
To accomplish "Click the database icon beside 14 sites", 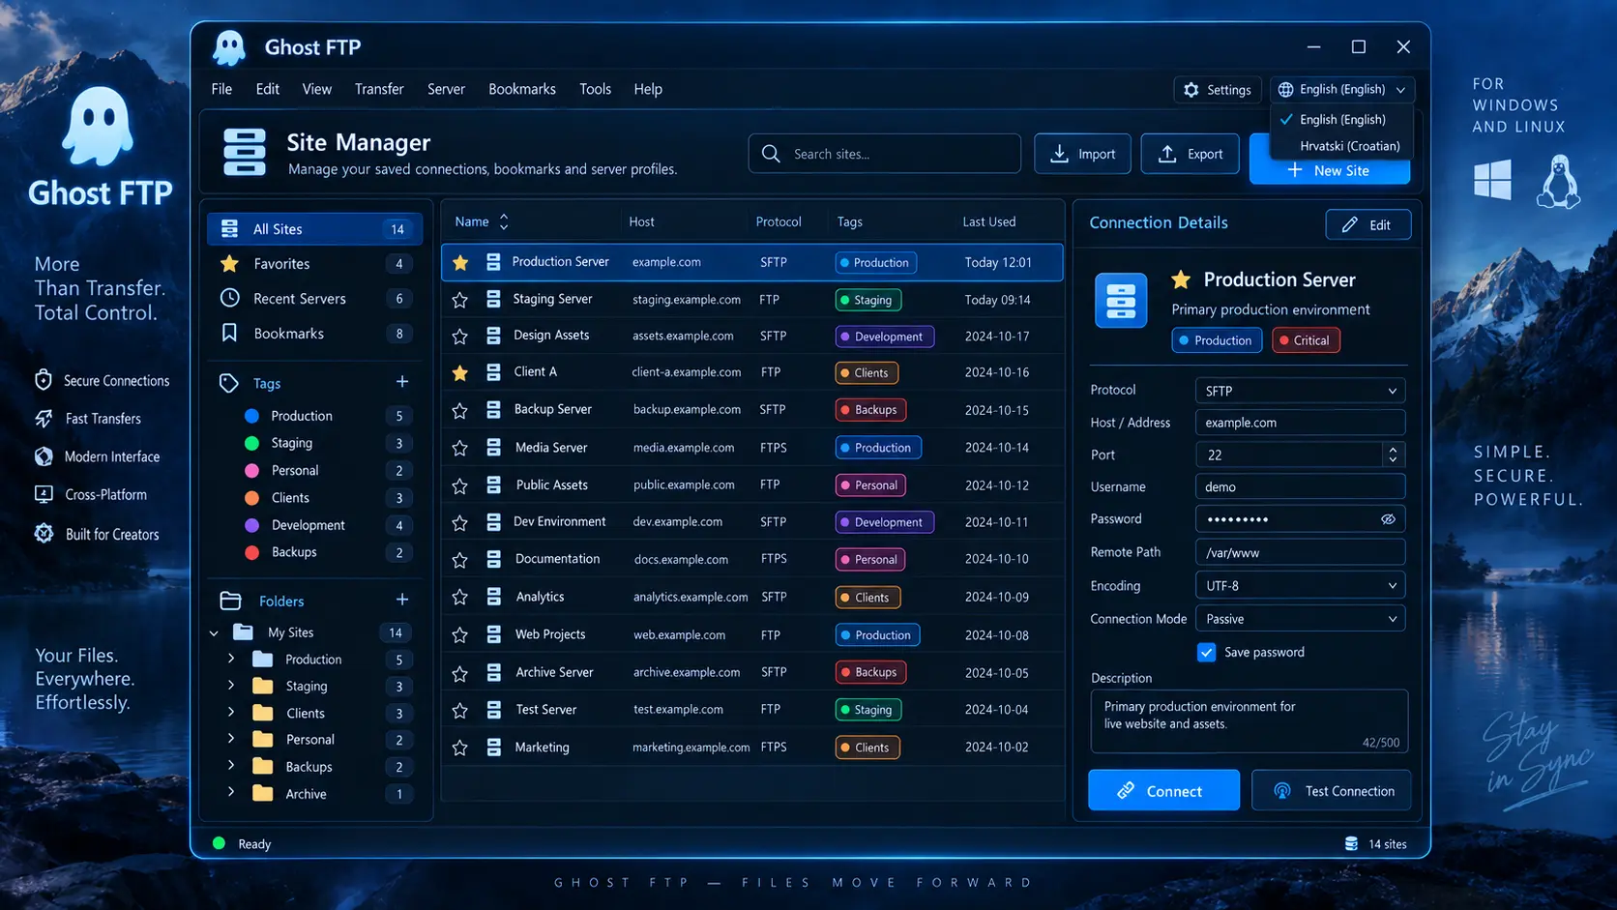I will 1351,844.
